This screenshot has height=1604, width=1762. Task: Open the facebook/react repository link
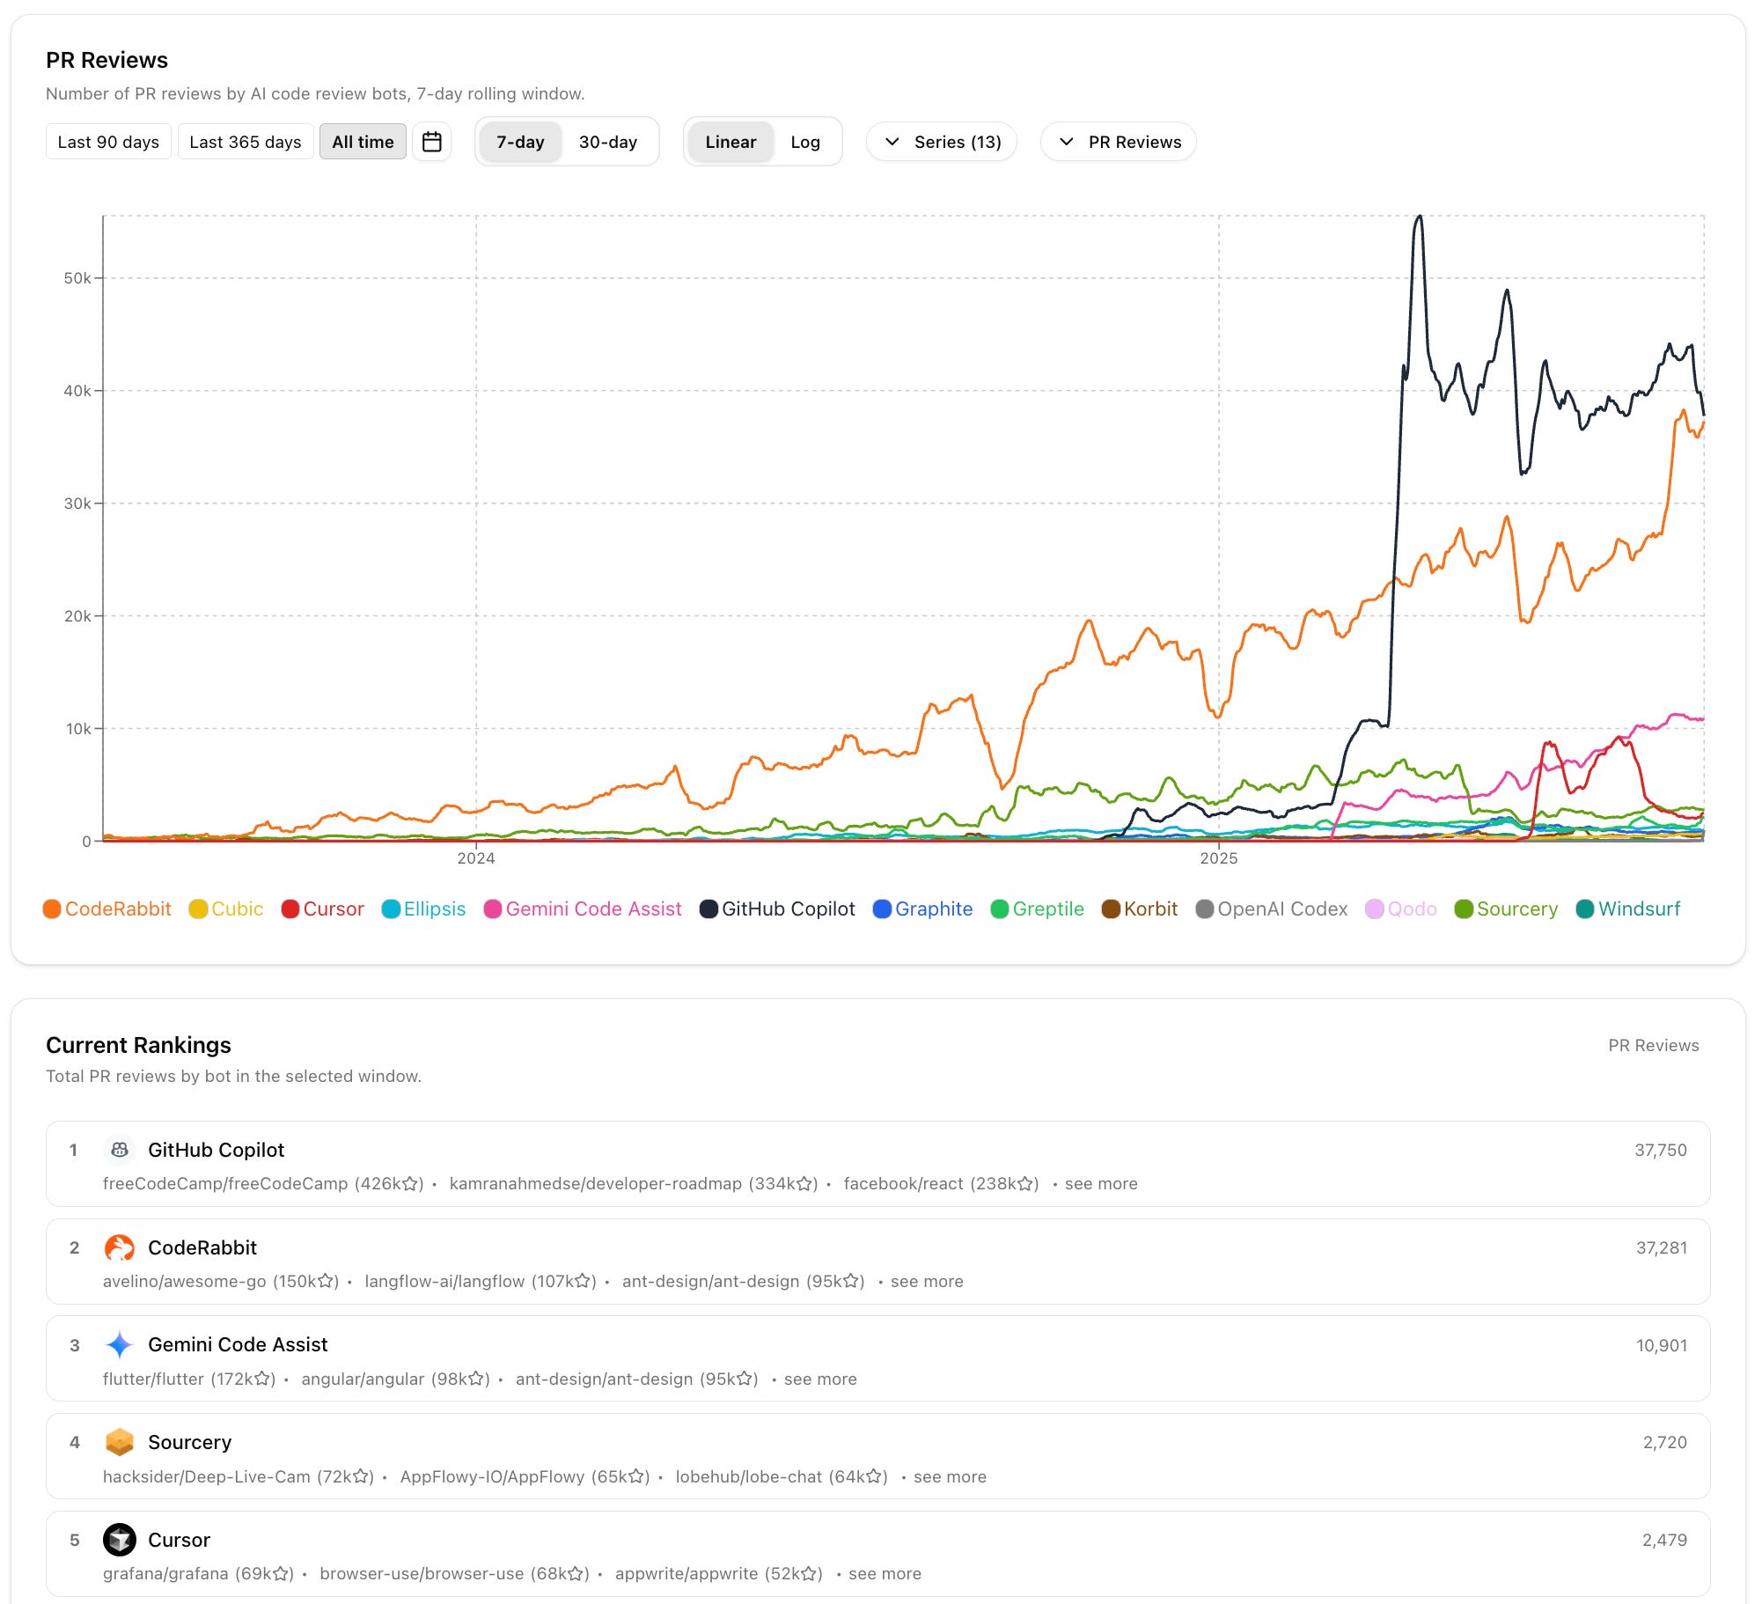point(903,1184)
